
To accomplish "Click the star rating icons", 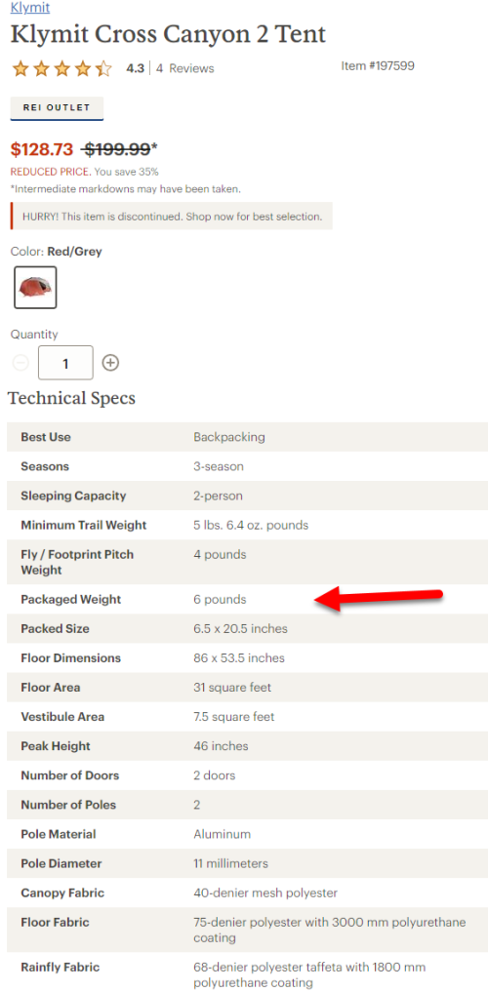I will (62, 68).
